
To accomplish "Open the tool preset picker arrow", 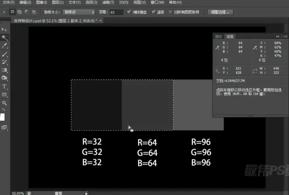I will coord(4,12).
